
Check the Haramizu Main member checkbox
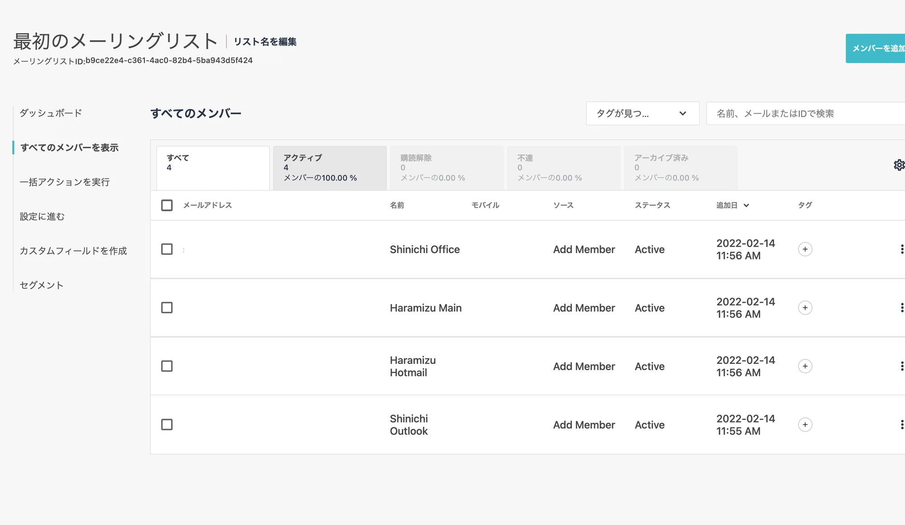tap(167, 308)
